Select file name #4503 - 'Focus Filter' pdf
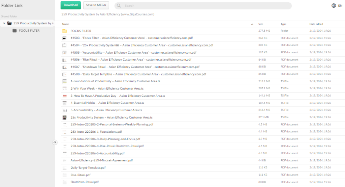Screen dimensions: 345x187 pos(132,38)
